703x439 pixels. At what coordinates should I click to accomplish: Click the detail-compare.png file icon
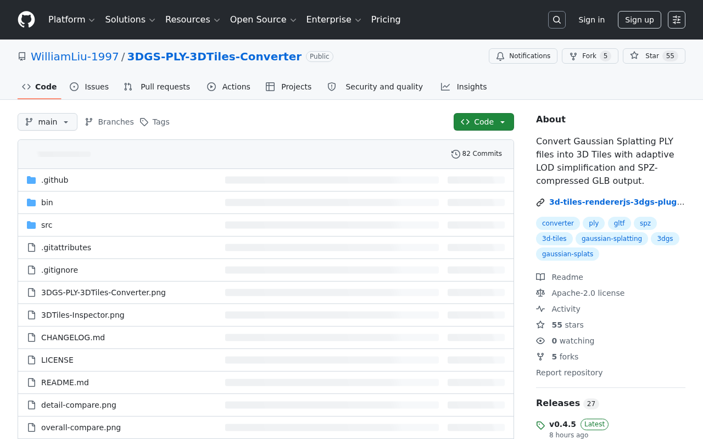coord(31,405)
